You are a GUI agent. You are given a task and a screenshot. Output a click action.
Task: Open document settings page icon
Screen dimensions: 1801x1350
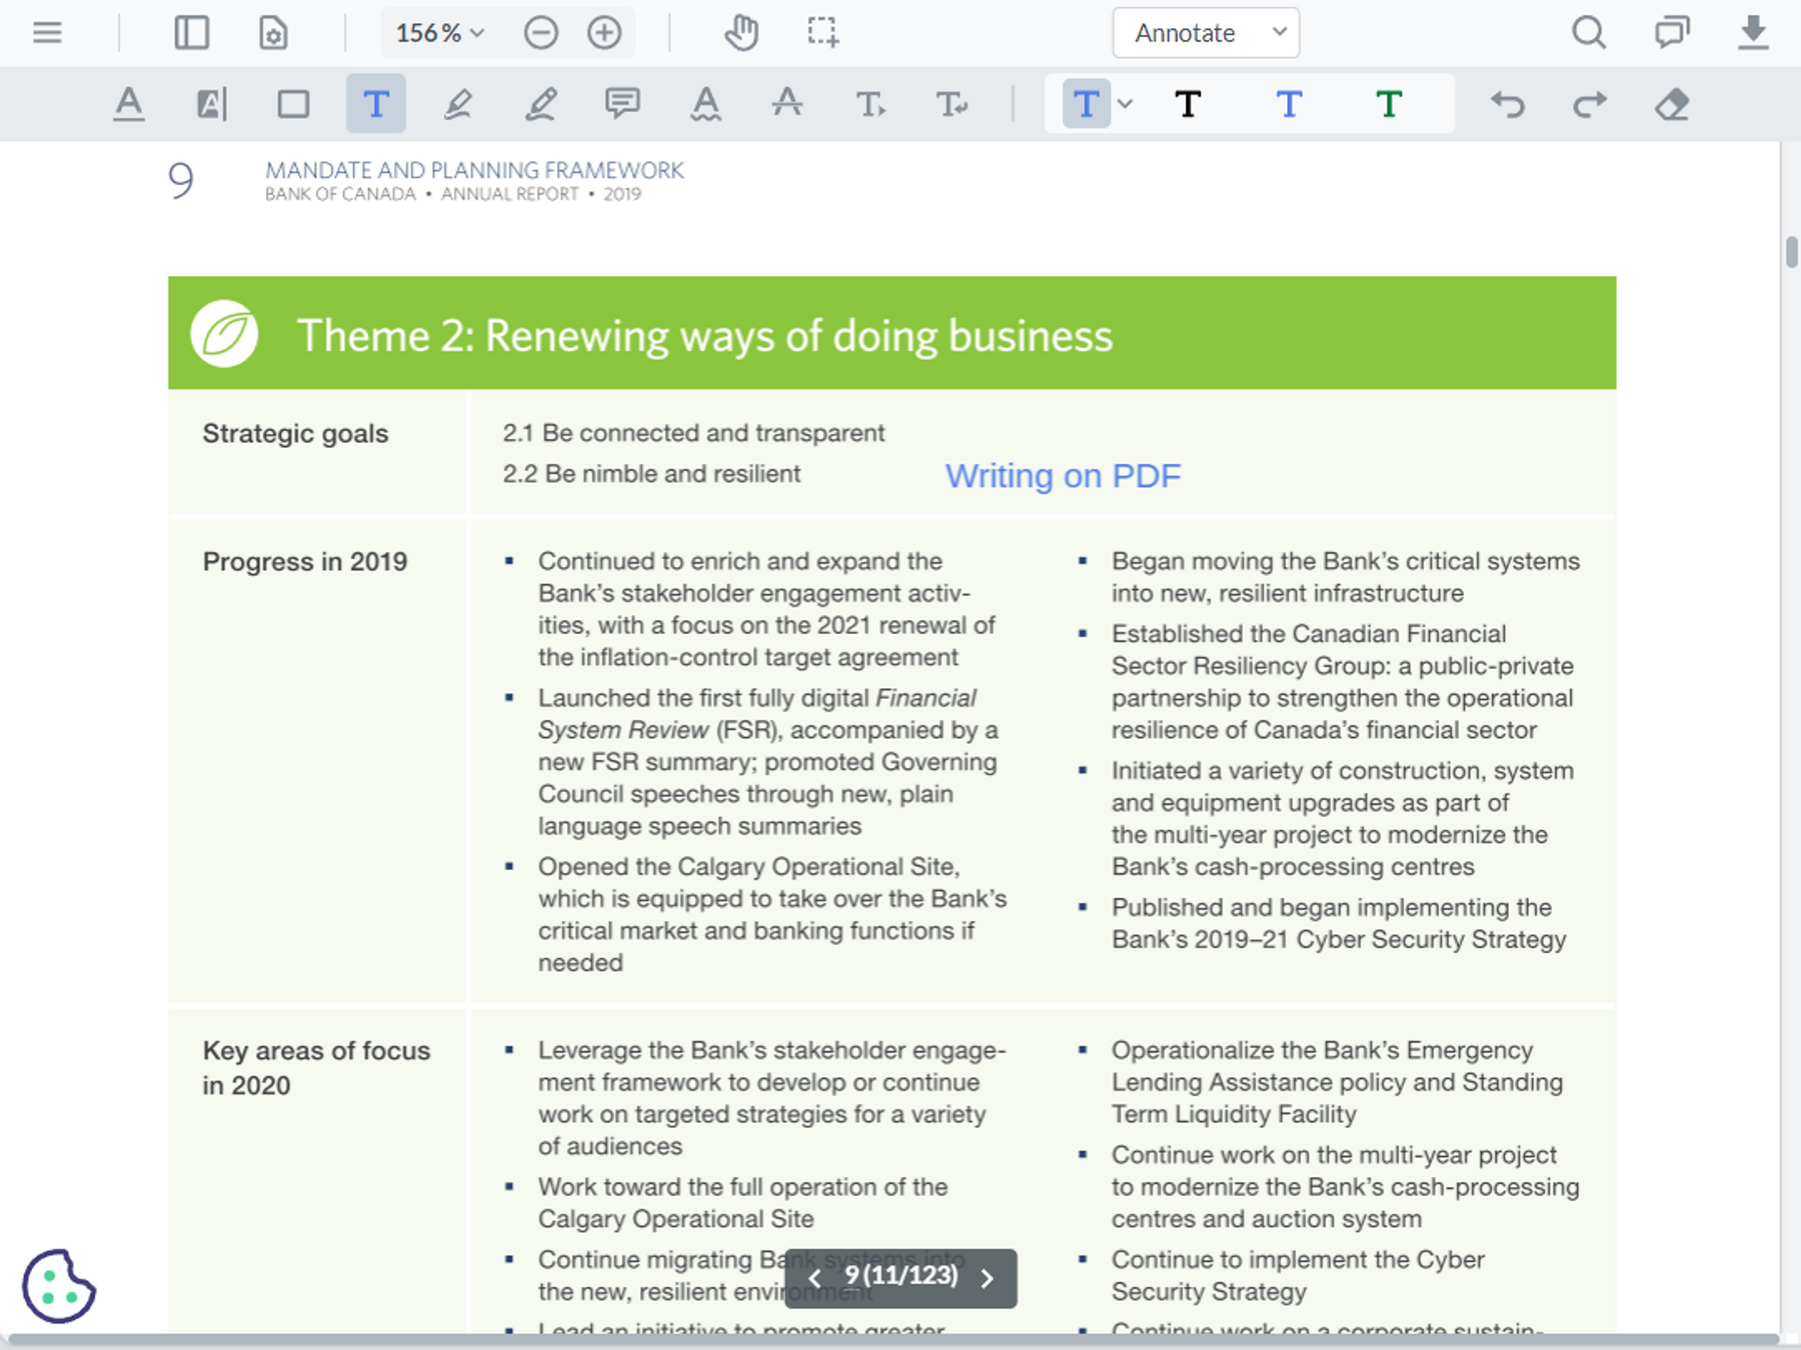coord(273,32)
